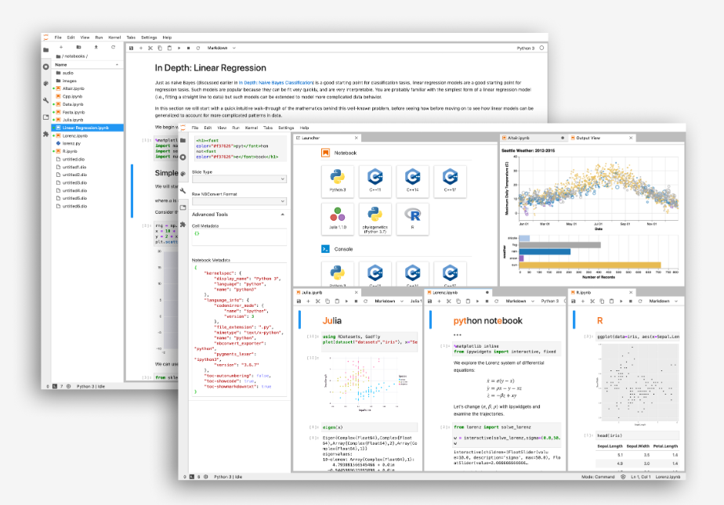Viewport: 724px width, 505px height.
Task: Stop the kernel in the Lorenz.ipynb toolbar
Action: [x=487, y=301]
